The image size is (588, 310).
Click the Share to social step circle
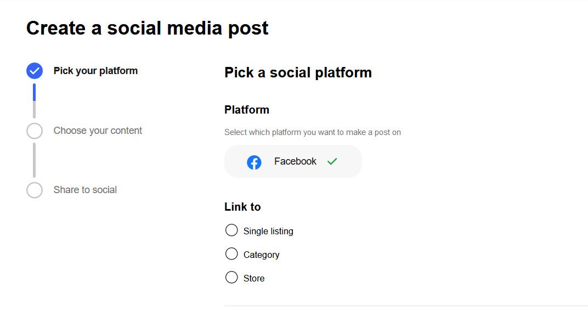[35, 190]
